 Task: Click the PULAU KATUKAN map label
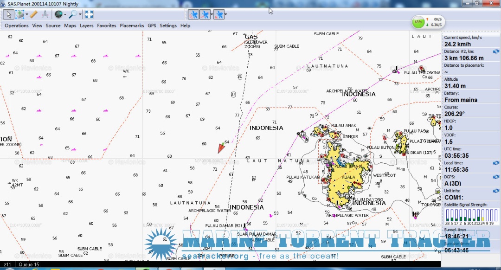click(x=303, y=177)
